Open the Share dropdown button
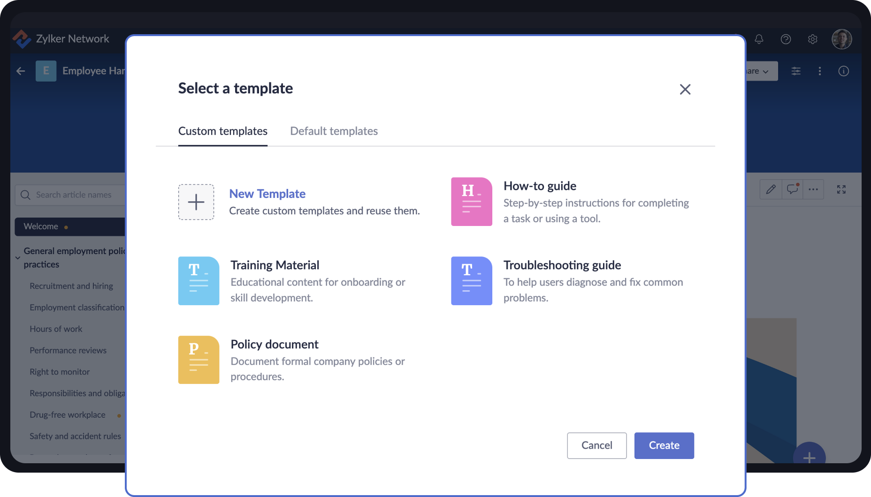Screen dimensions: 871x497 761,71
